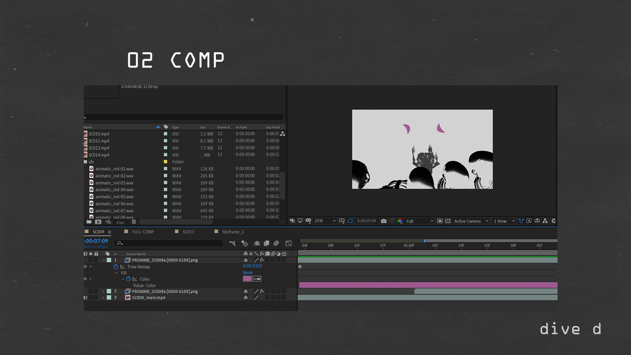Screen dimensions: 631x355
Task: Click viewer timecode 0:00:07:09 button
Action: pos(366,221)
